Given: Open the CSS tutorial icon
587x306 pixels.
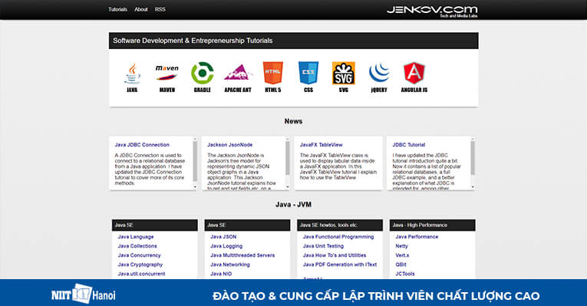Looking at the screenshot, I should (x=308, y=77).
